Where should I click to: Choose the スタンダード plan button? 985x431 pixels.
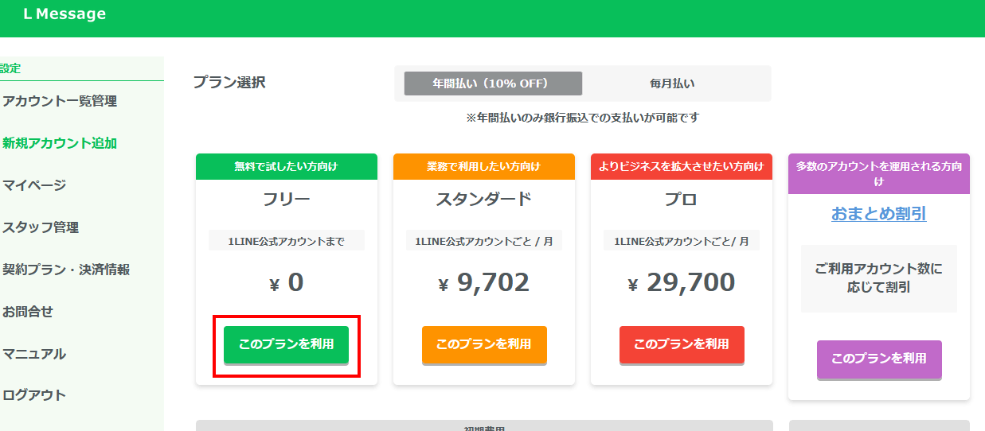(484, 344)
